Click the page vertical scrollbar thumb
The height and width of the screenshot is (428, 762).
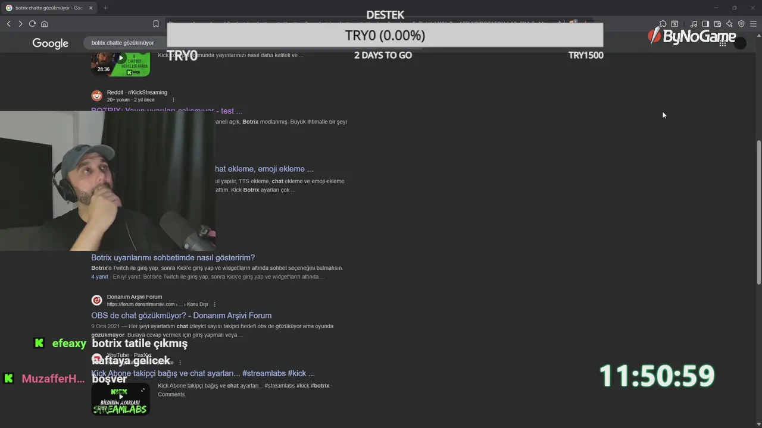758,212
